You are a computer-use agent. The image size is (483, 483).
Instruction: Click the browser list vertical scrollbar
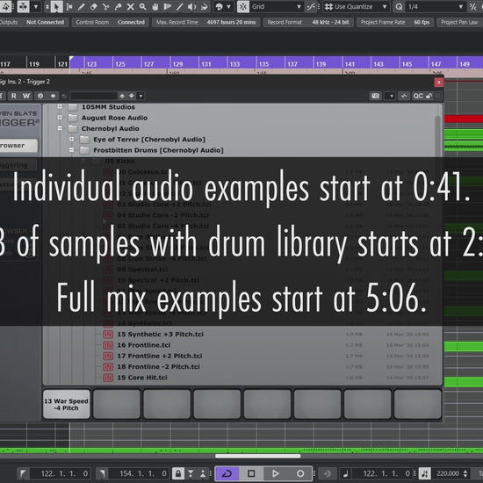[x=437, y=135]
